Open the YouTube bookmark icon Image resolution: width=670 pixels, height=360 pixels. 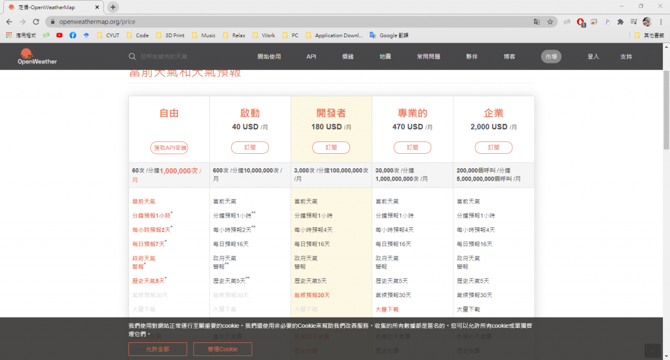click(60, 35)
